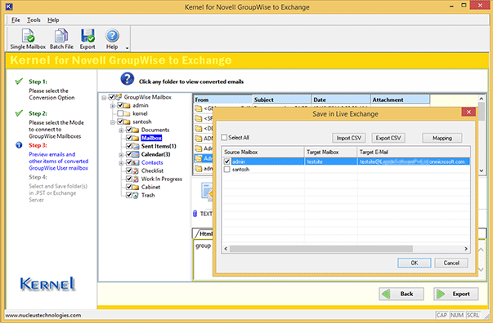Click the dialog scrollbar left arrow
The image size is (493, 323).
[226, 249]
